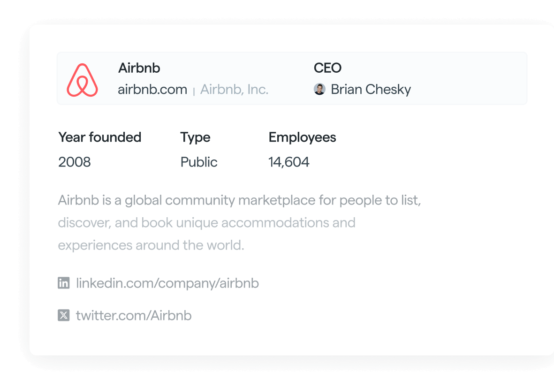Open the linkedin.com/company/airbnb link
Viewport: 554px width, 388px height.
167,283
